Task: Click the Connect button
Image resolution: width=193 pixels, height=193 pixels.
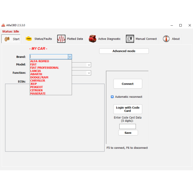Action: coord(128,84)
